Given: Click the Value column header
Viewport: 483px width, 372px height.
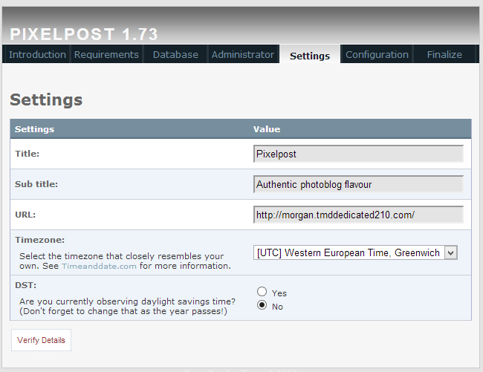Looking at the screenshot, I should 267,129.
